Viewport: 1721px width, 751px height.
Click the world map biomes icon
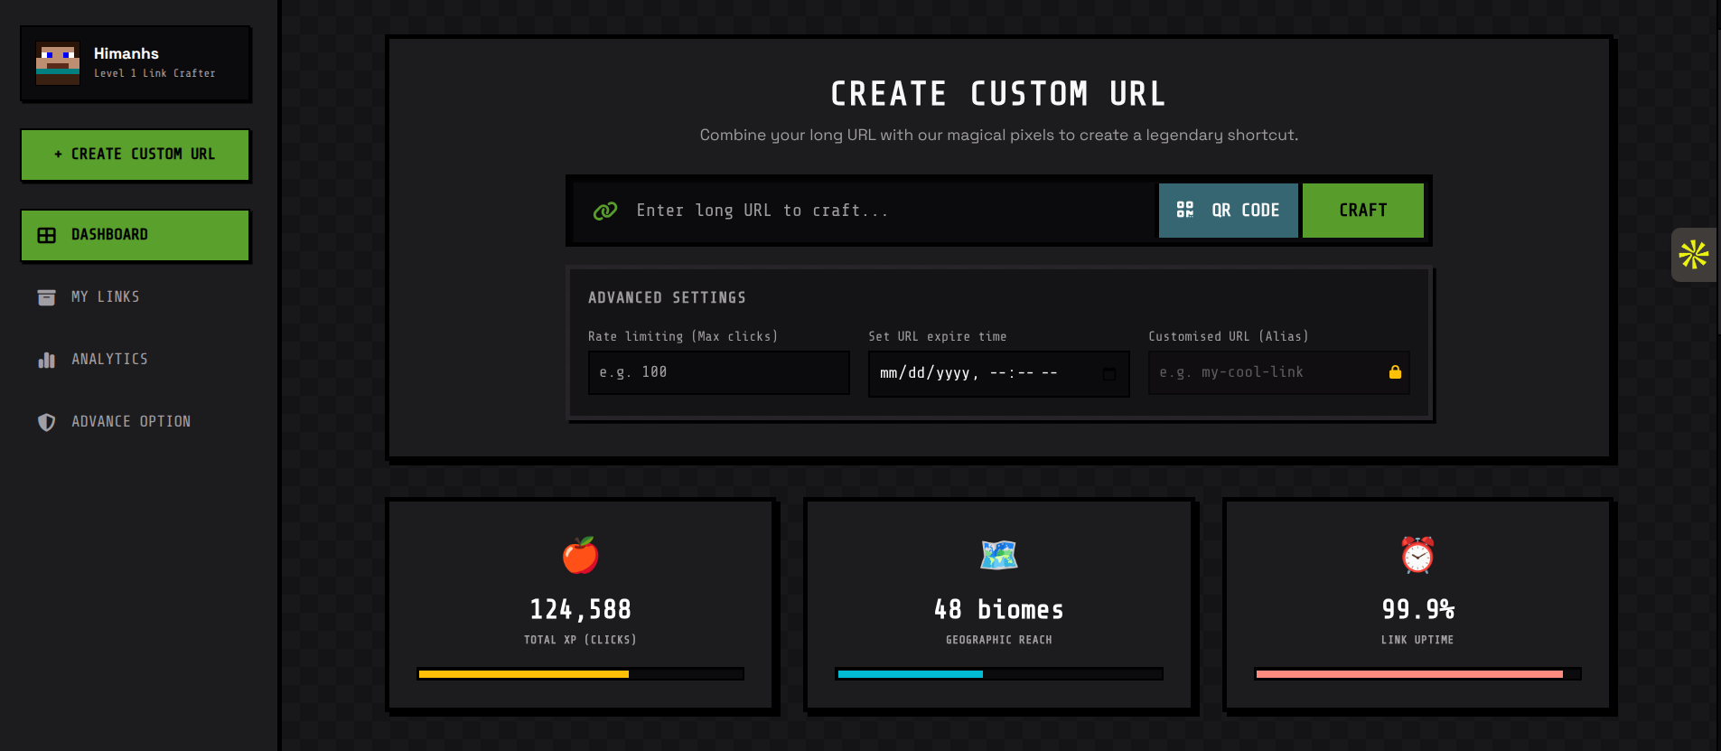999,555
